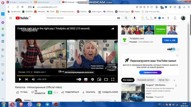Open the Rutube Студия bookmark
191x107 pixels.
[x=122, y=12]
